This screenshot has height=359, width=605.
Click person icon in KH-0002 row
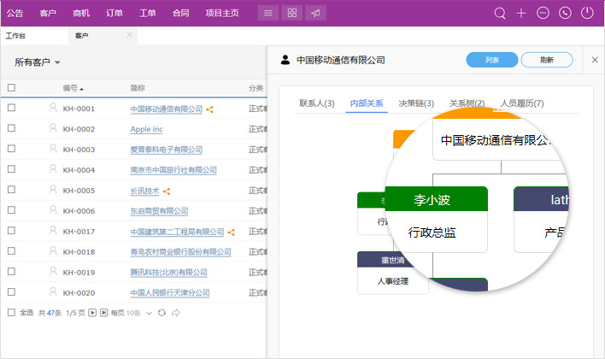[x=53, y=128]
